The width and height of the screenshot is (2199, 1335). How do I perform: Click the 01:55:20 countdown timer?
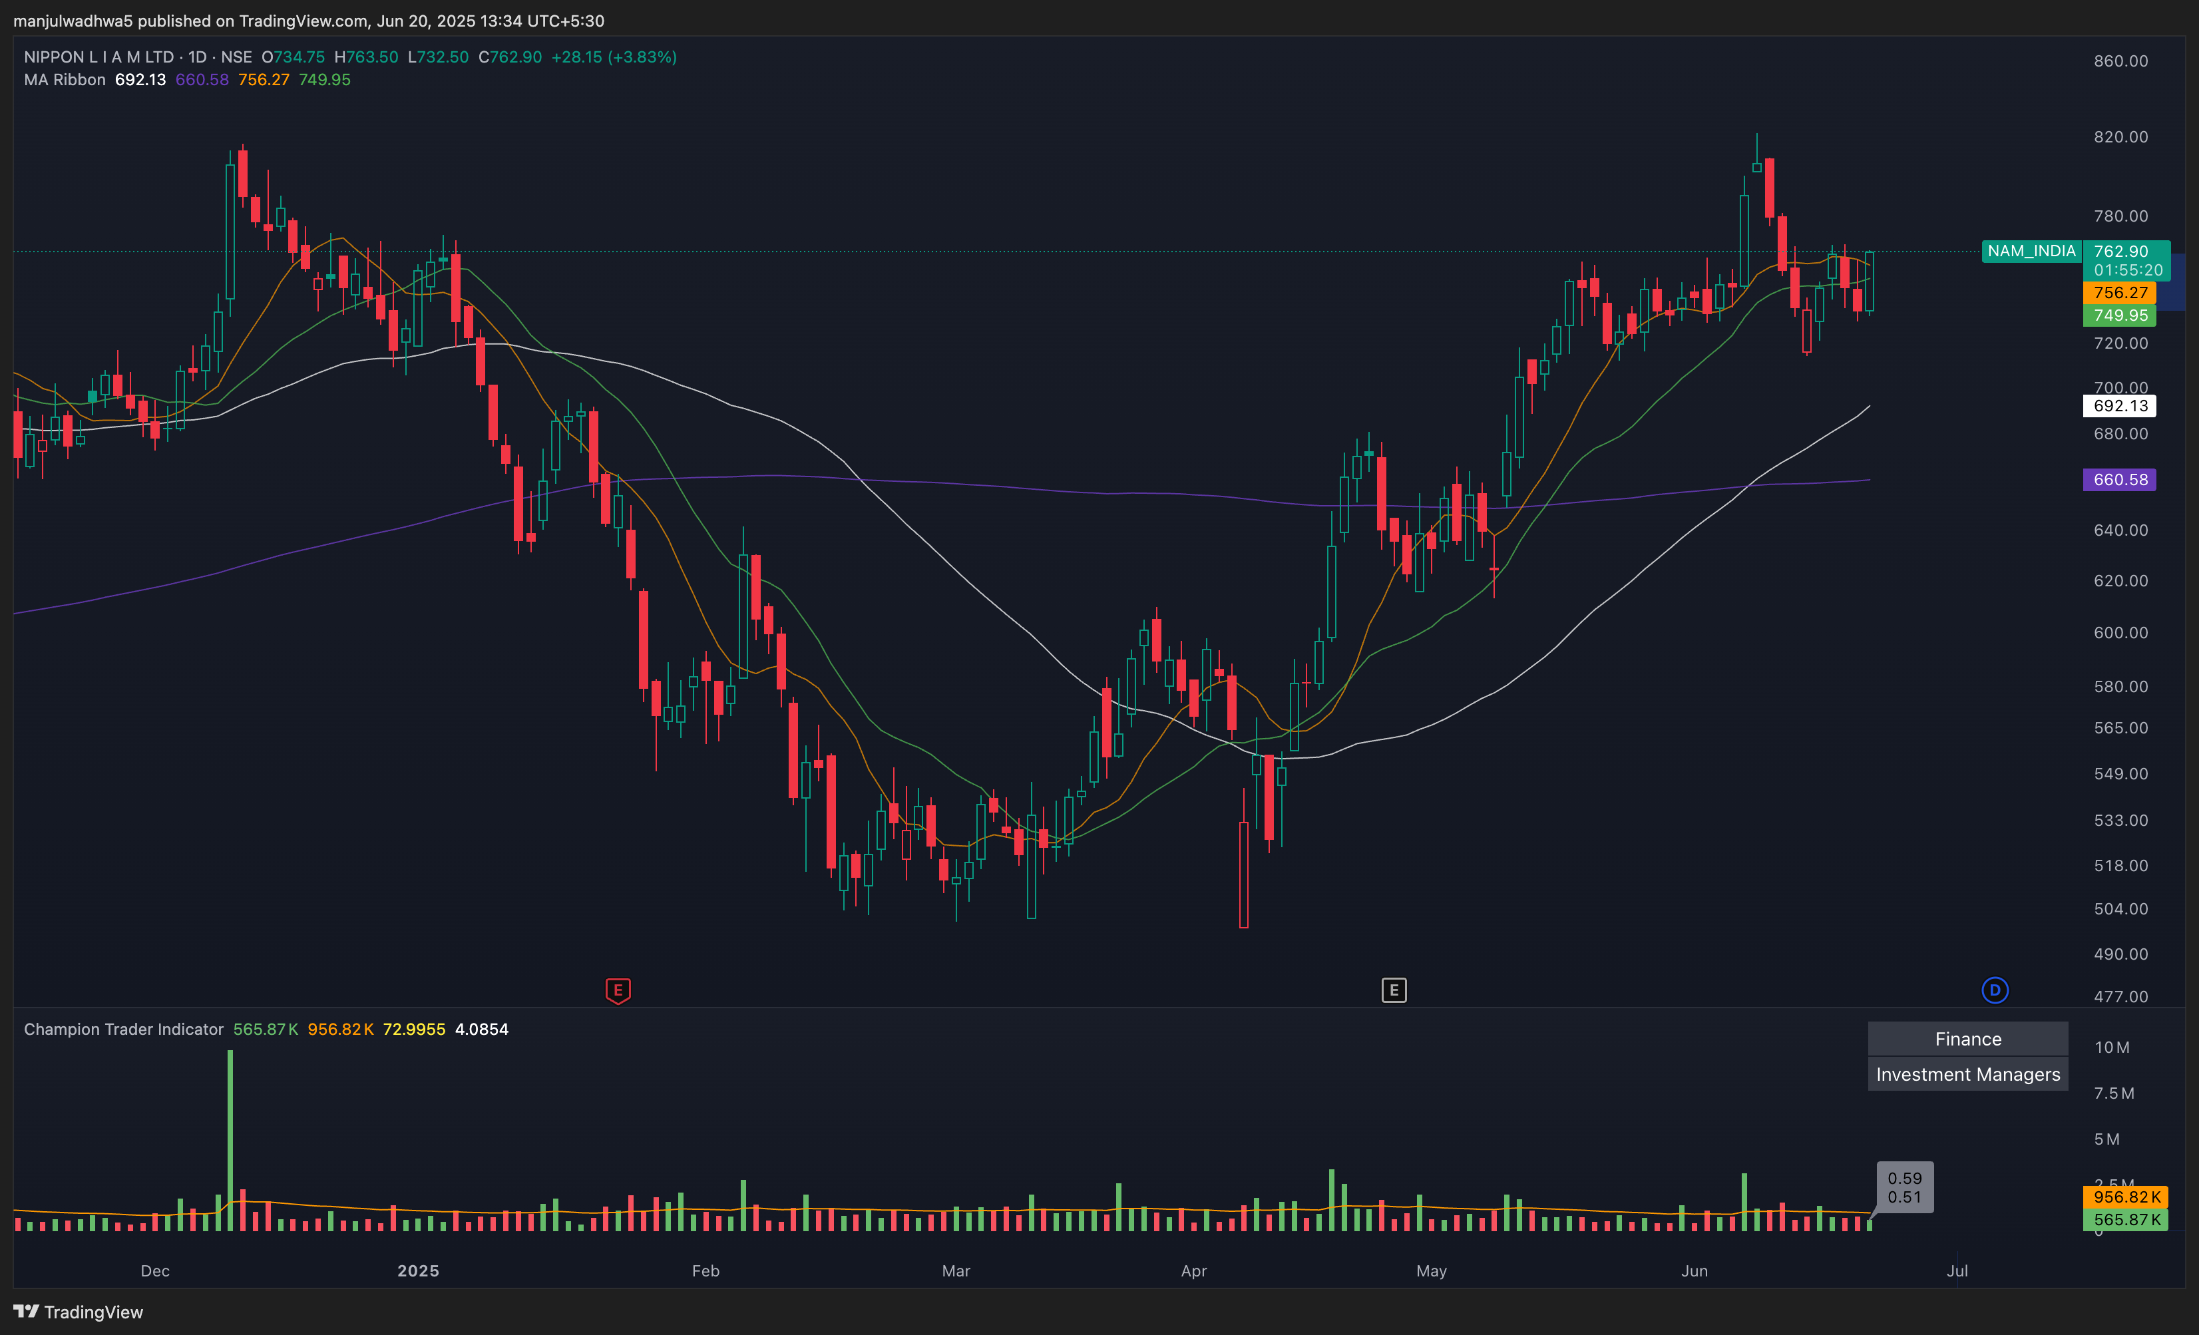pyautogui.click(x=2128, y=270)
